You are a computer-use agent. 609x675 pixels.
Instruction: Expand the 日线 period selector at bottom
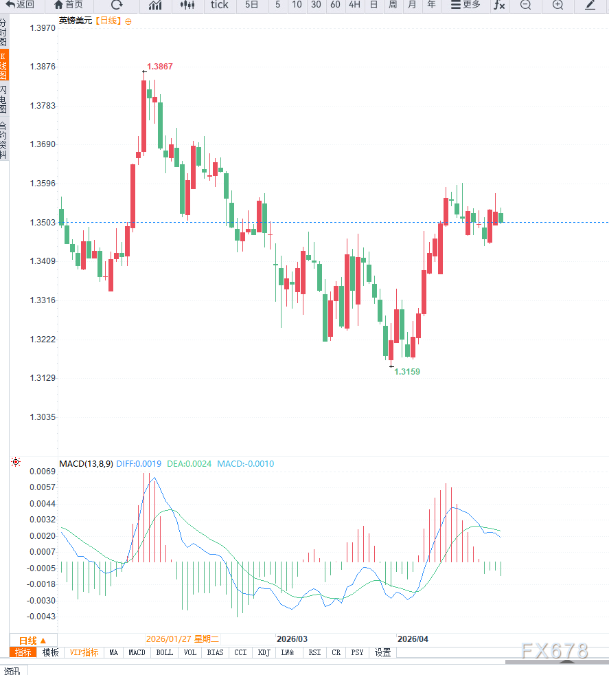32,639
